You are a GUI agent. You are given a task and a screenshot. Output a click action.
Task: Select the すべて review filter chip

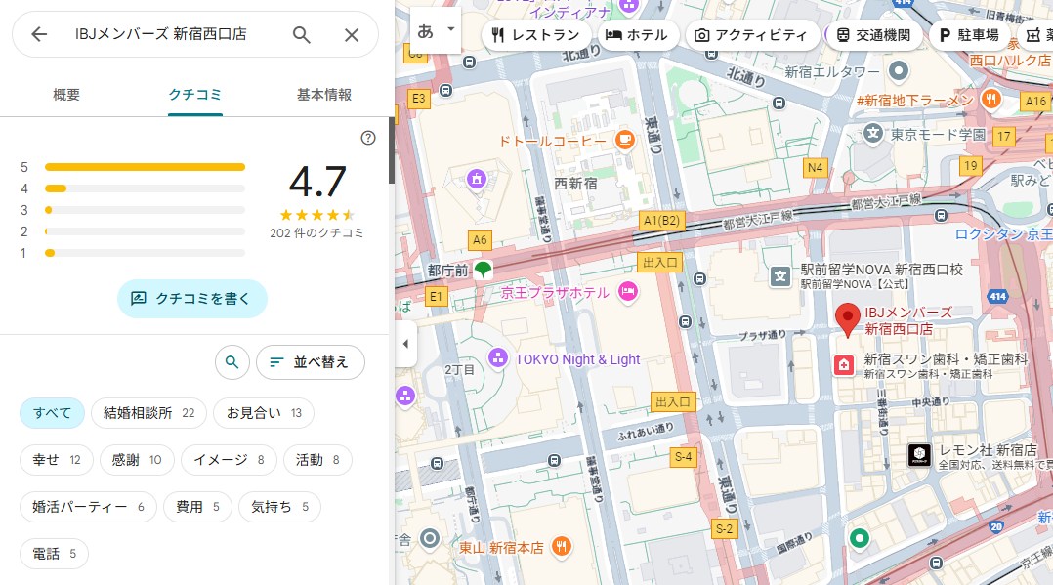(52, 413)
